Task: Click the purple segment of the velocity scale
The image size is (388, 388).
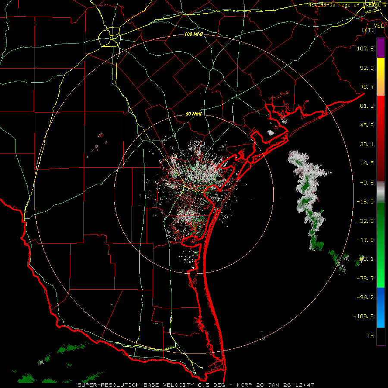Action: point(381,48)
